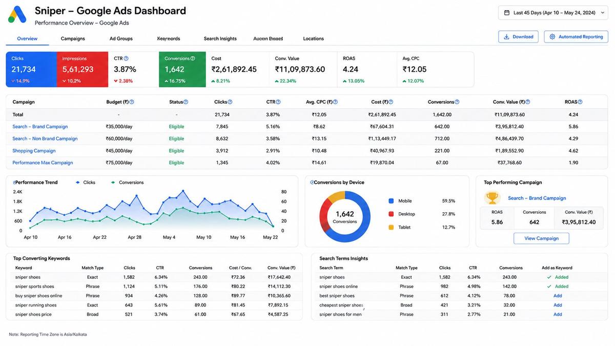This screenshot has height=346, width=615.
Task: Add best sniper shoes as keyword
Action: tap(558, 296)
